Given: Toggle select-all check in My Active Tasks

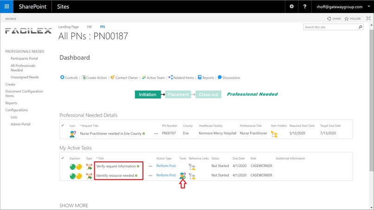Looking at the screenshot, I should click(63, 158).
